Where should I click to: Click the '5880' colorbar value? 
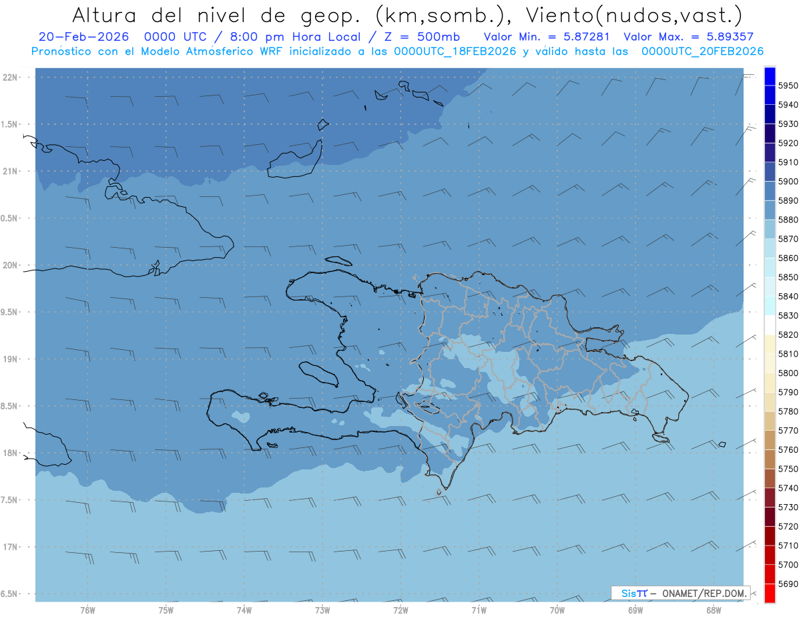click(x=788, y=220)
